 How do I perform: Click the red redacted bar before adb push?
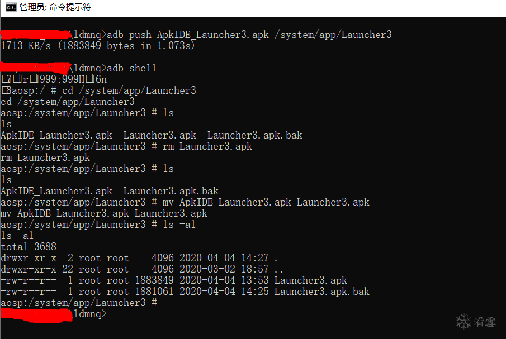pyautogui.click(x=35, y=35)
